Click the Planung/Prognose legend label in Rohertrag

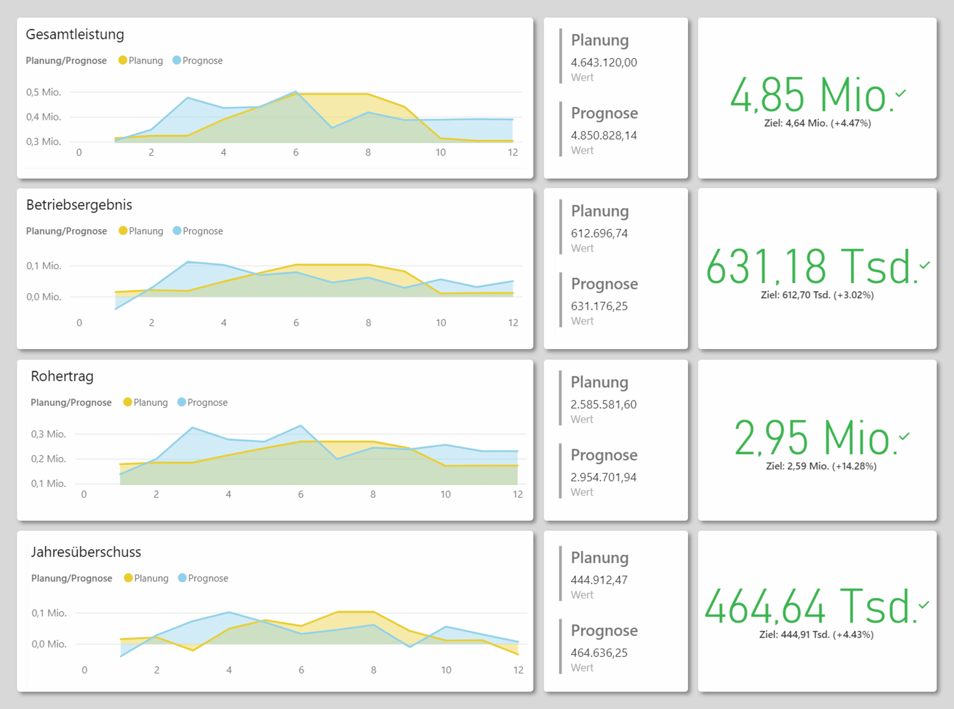[71, 403]
